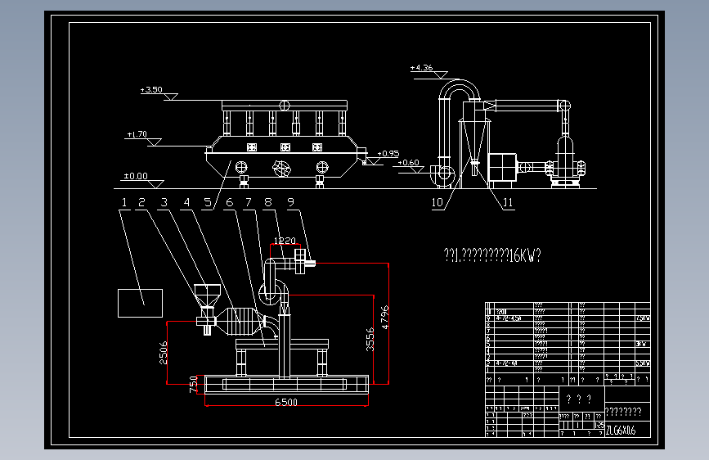
Task: Click the feed hopper in the plan view
Action: 208,295
